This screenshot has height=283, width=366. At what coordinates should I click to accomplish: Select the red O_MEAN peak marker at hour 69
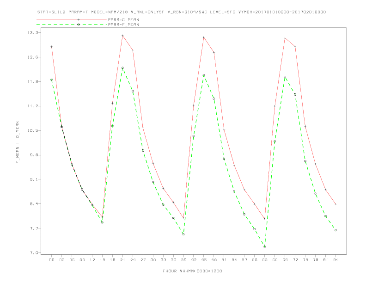pos(285,38)
